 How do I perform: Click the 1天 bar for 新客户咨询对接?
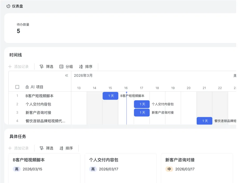pos(142,112)
